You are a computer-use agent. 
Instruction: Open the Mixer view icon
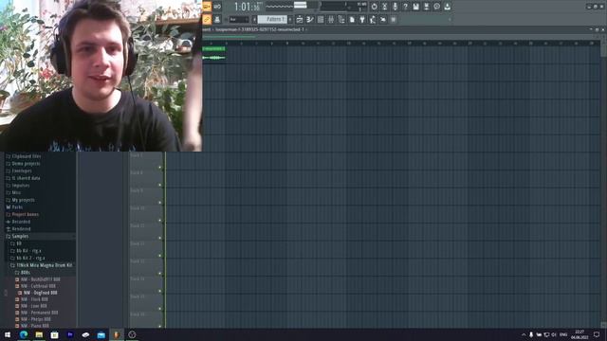click(x=331, y=19)
